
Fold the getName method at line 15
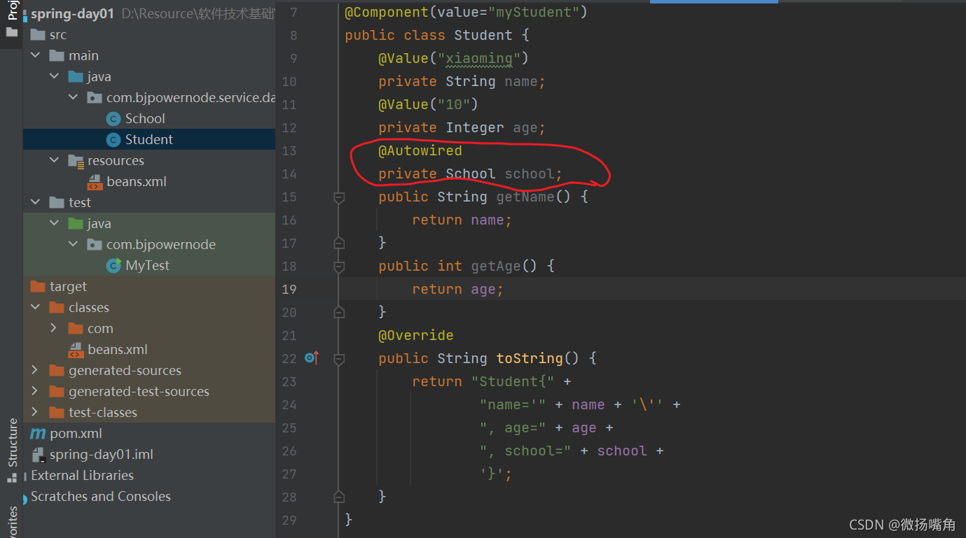pyautogui.click(x=339, y=197)
